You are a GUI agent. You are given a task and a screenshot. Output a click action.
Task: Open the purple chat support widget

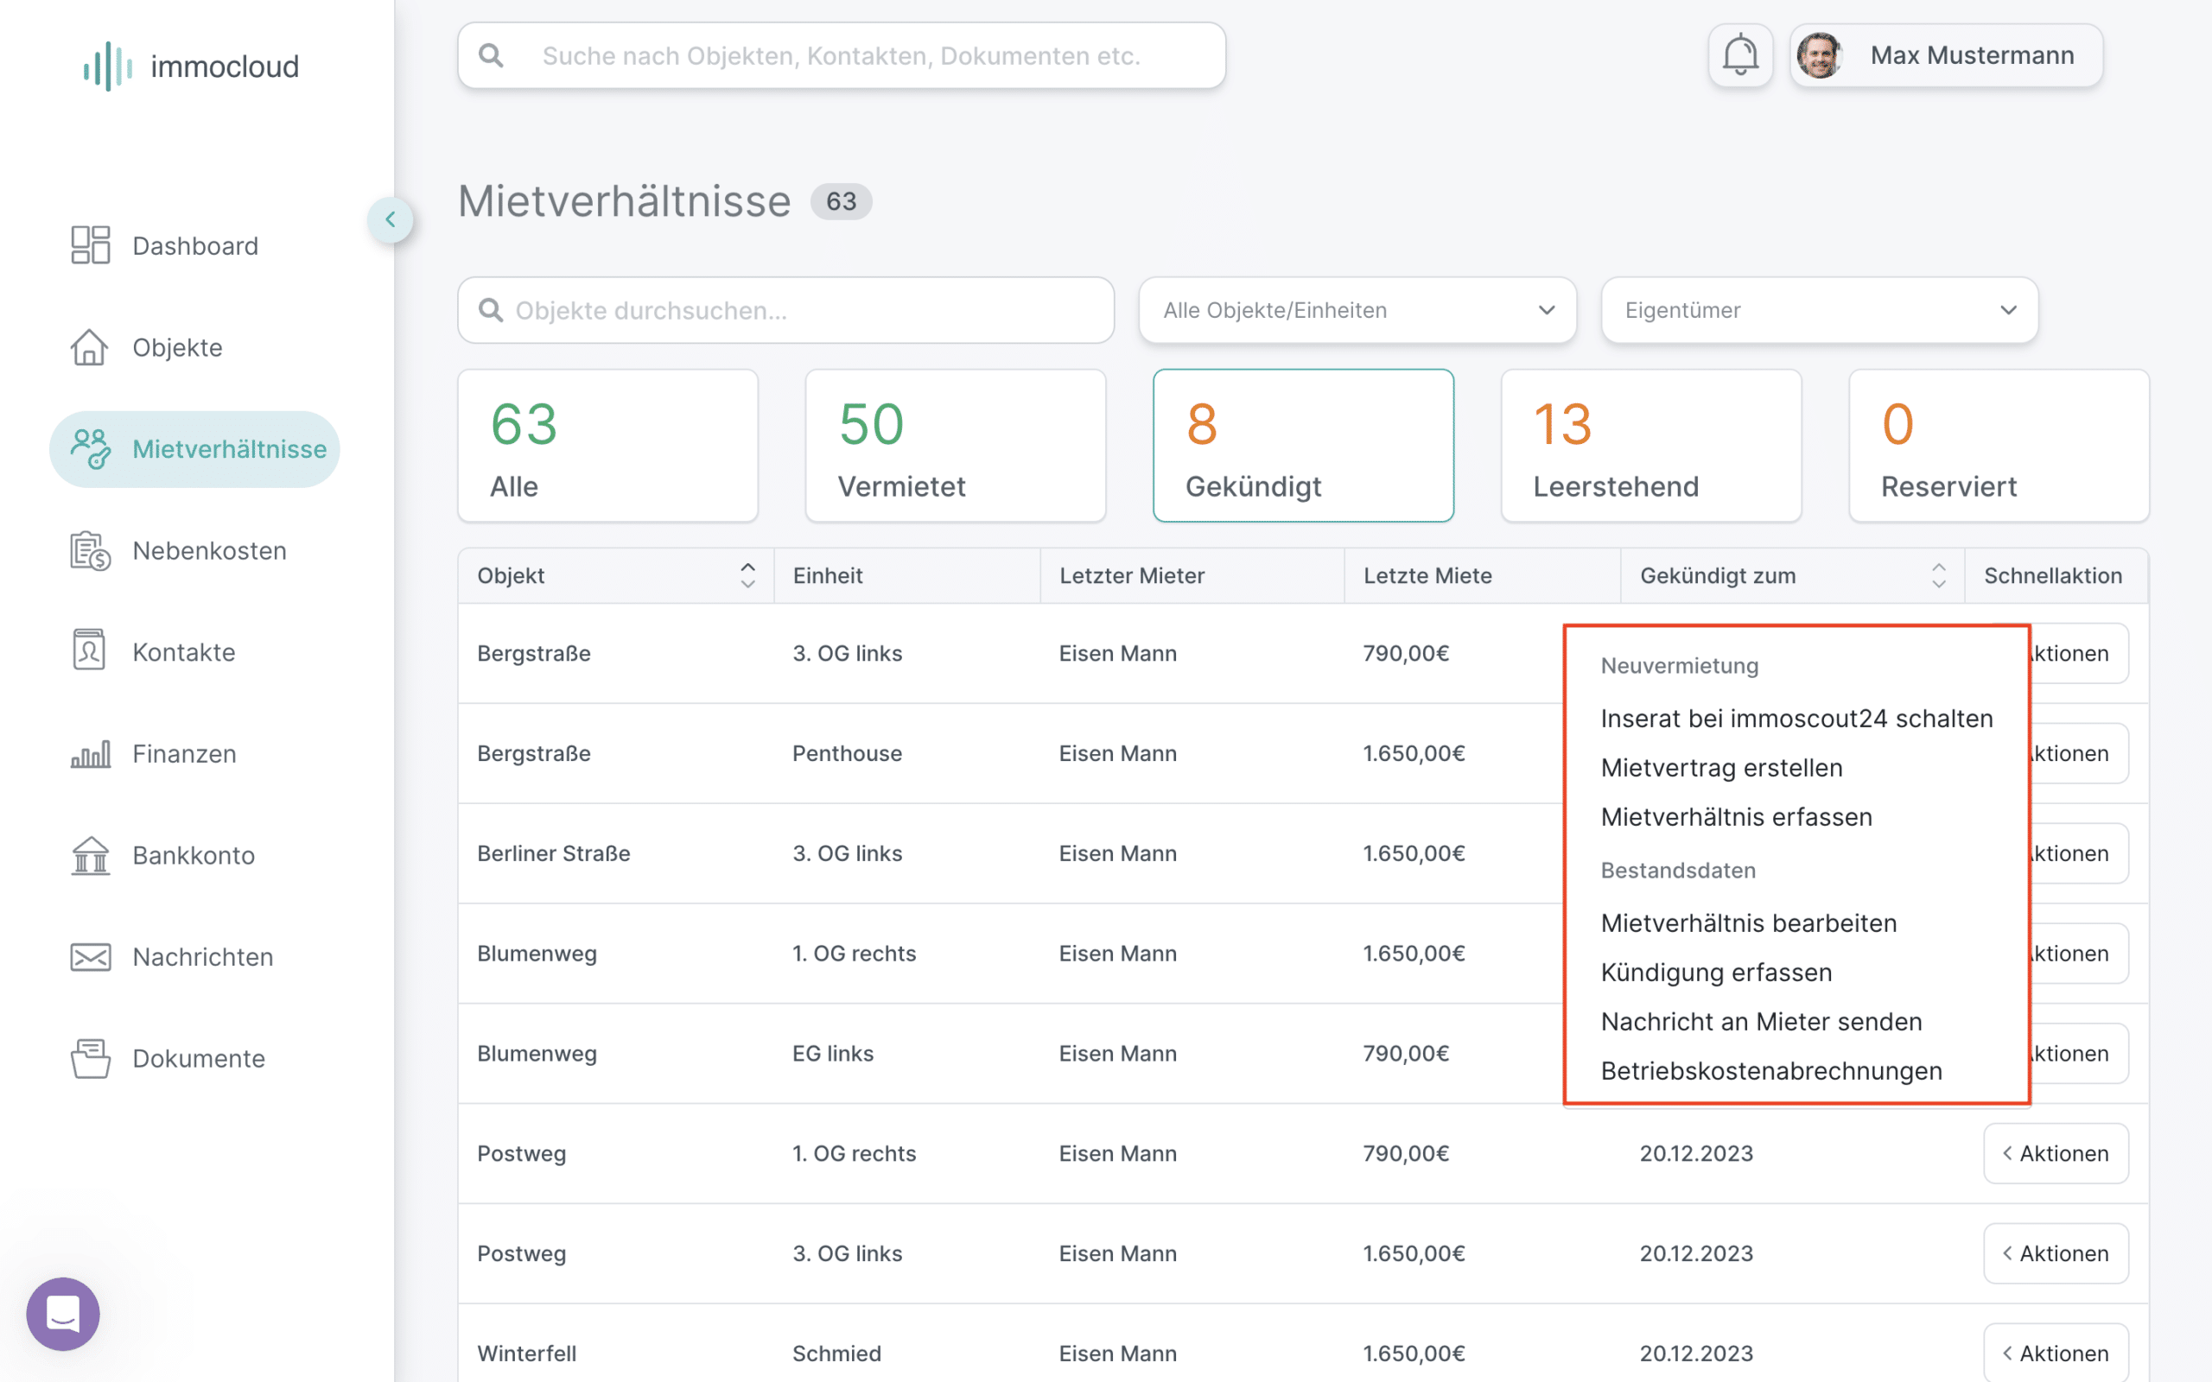63,1314
